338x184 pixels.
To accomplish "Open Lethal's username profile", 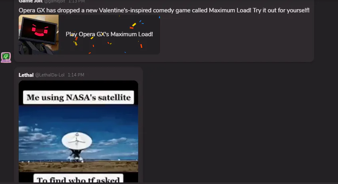I will coord(26,75).
